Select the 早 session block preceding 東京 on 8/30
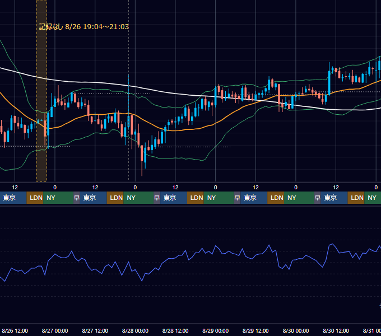This screenshot has height=336, width=381. coord(317,198)
